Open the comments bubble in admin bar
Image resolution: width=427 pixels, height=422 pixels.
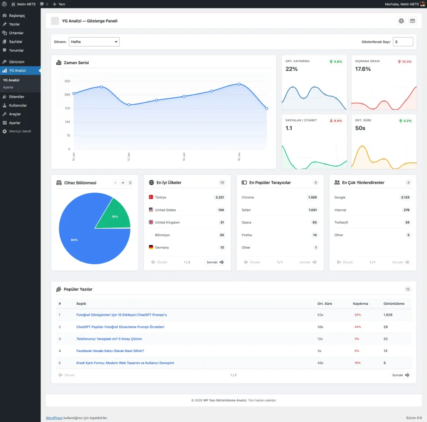(44, 4)
